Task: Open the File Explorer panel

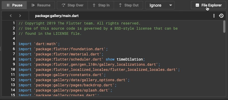Action: pos(209,5)
